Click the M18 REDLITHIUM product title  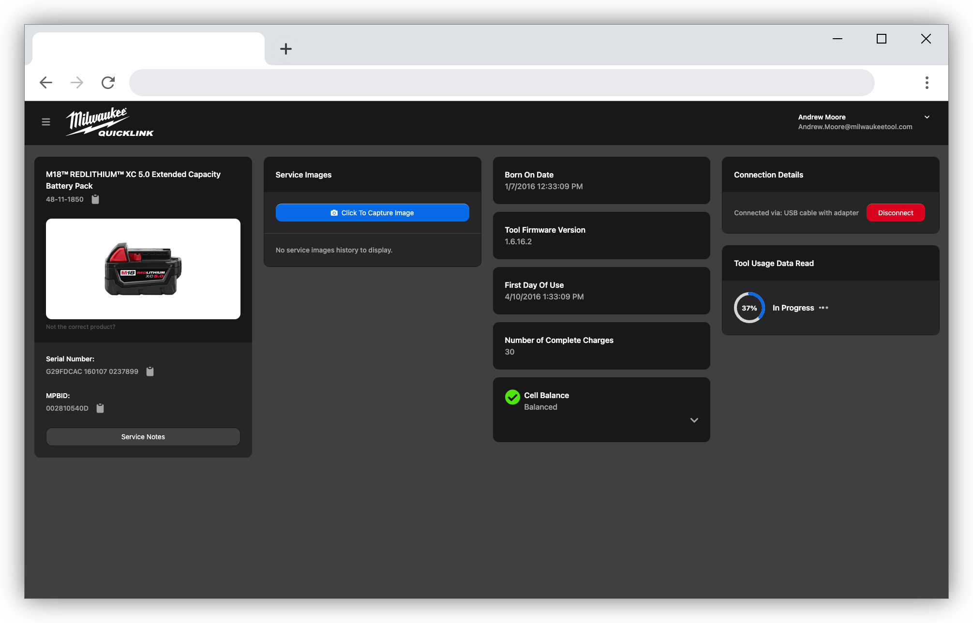(133, 180)
